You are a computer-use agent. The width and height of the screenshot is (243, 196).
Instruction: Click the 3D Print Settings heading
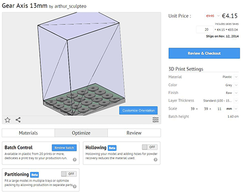pyautogui.click(x=186, y=69)
